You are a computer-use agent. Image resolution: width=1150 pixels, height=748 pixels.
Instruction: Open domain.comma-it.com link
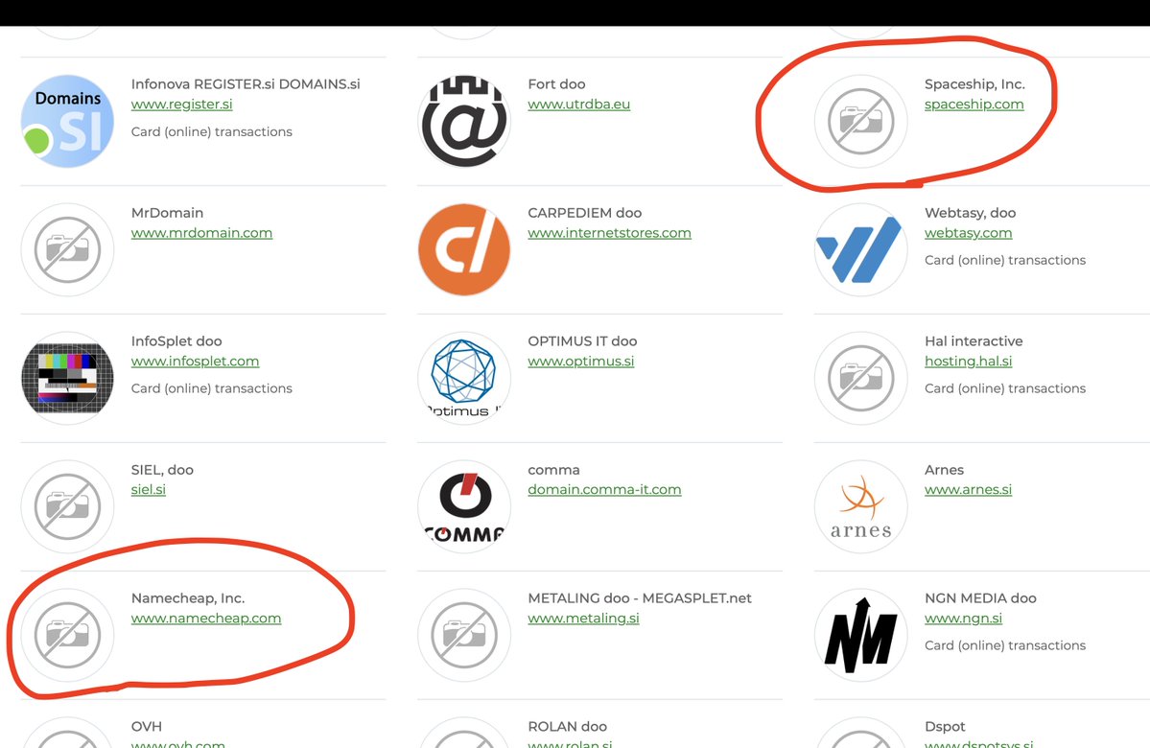pyautogui.click(x=604, y=489)
